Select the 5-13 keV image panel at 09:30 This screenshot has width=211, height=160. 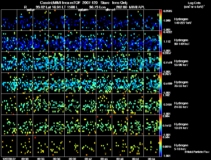[25, 146]
